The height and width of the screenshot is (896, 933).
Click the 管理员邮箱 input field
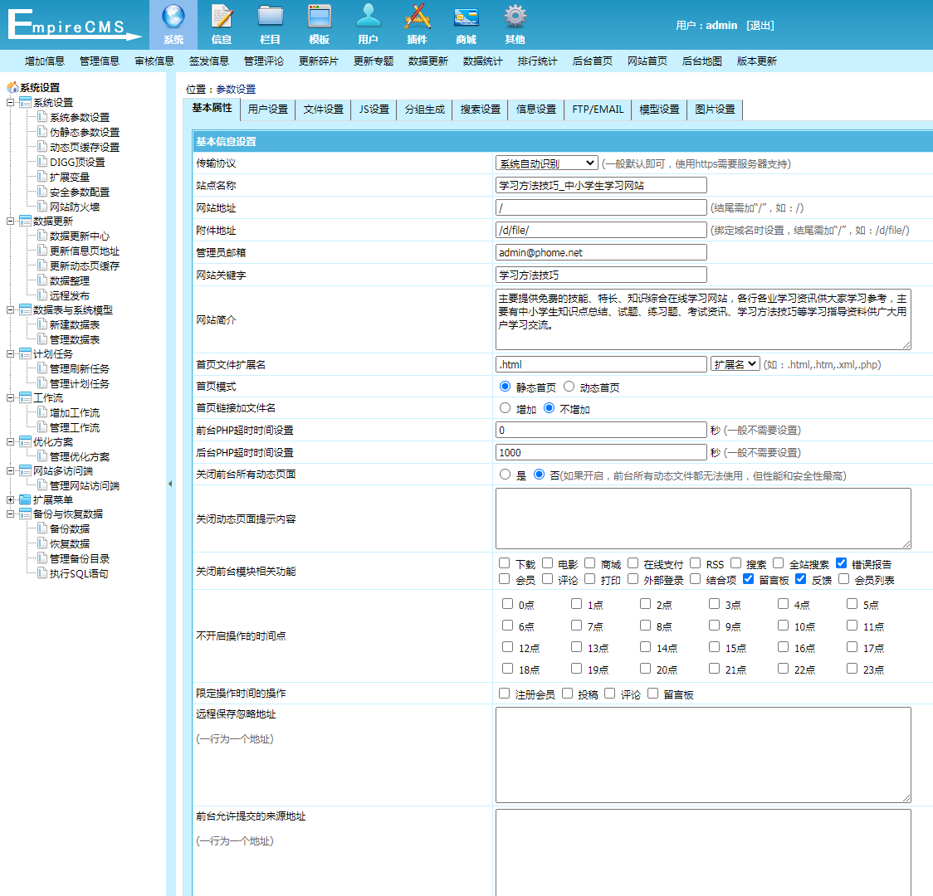(601, 252)
